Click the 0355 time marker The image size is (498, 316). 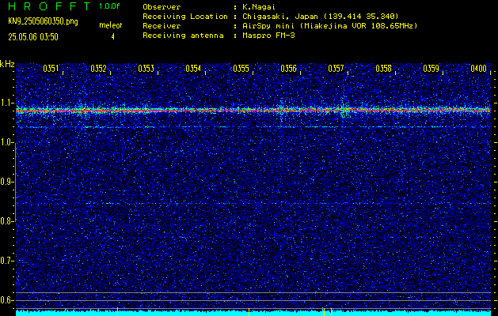pyautogui.click(x=241, y=69)
